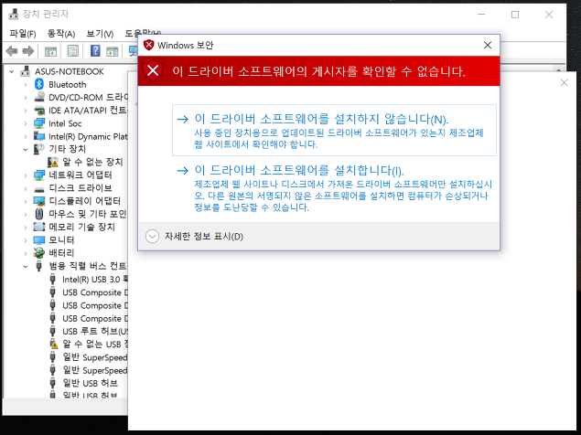Image resolution: width=581 pixels, height=435 pixels.
Task: Expand the 모니터 category
Action: (x=26, y=240)
